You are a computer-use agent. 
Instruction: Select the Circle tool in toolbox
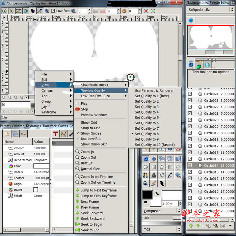click(146, 167)
